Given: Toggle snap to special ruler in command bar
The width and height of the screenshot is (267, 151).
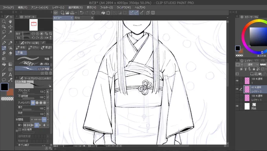Looking at the screenshot, I should point(136,13).
